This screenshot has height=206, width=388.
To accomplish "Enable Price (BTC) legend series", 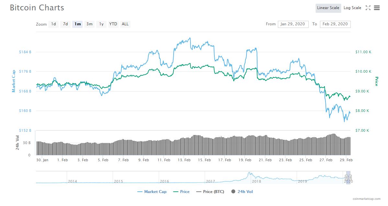I will tap(210, 192).
